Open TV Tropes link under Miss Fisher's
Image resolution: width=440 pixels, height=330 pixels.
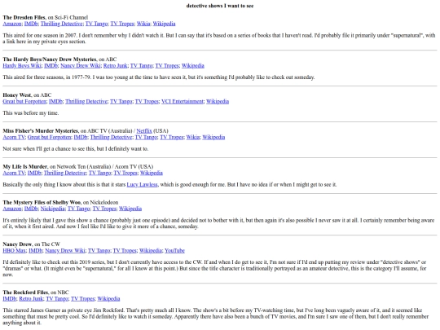172,137
